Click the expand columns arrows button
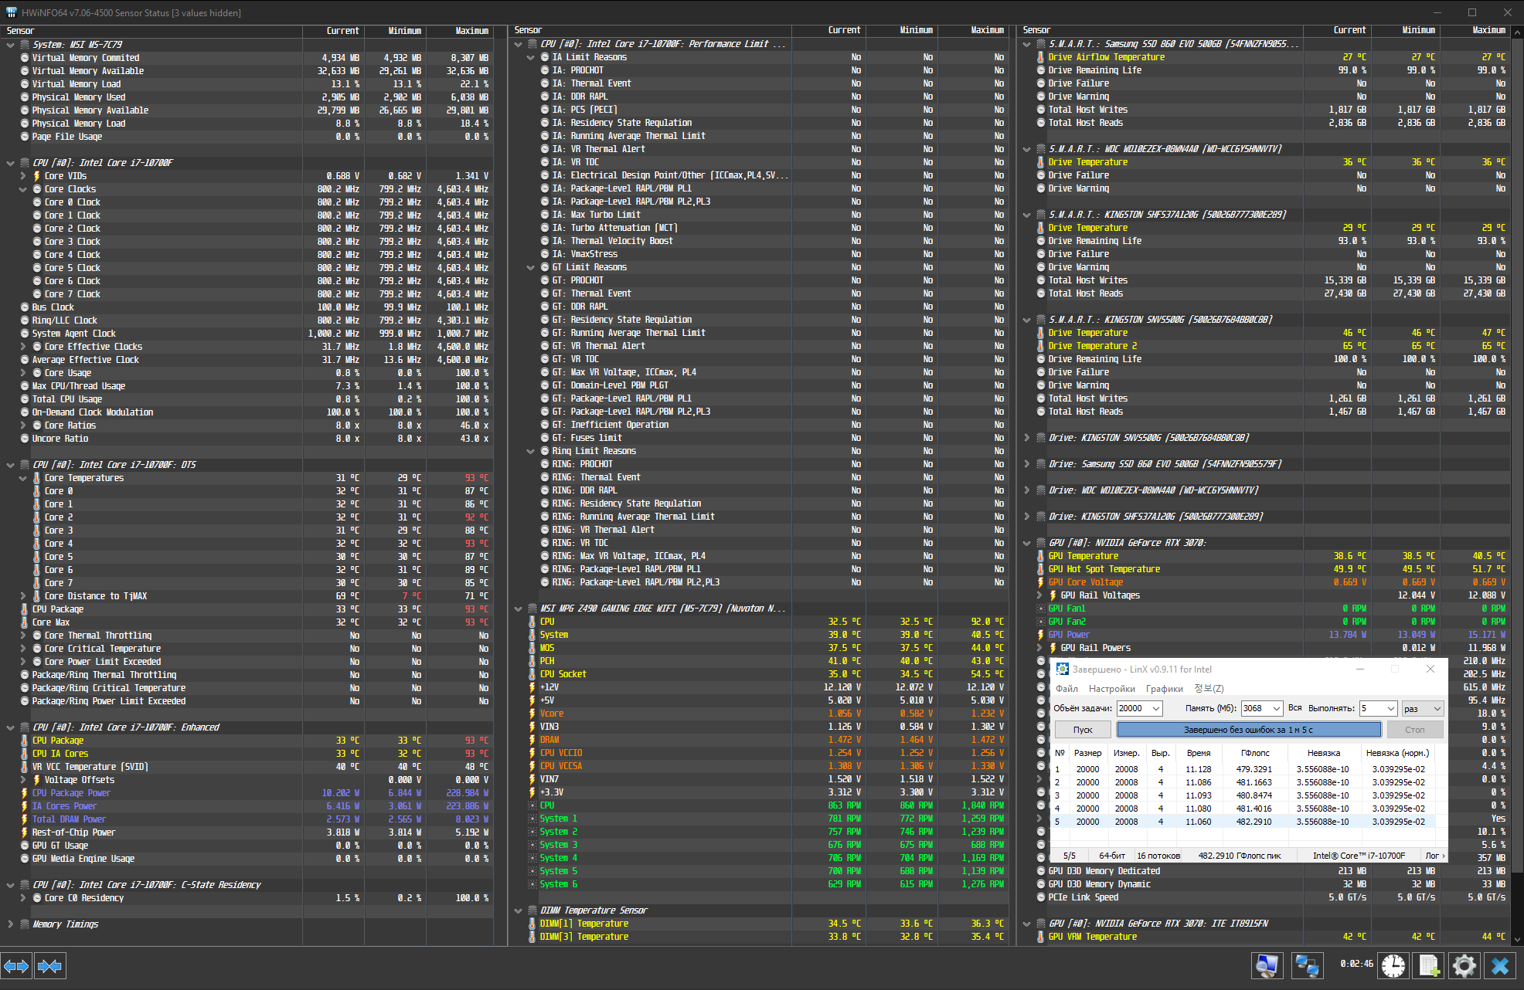Screen dimensions: 1524x990 (16, 965)
